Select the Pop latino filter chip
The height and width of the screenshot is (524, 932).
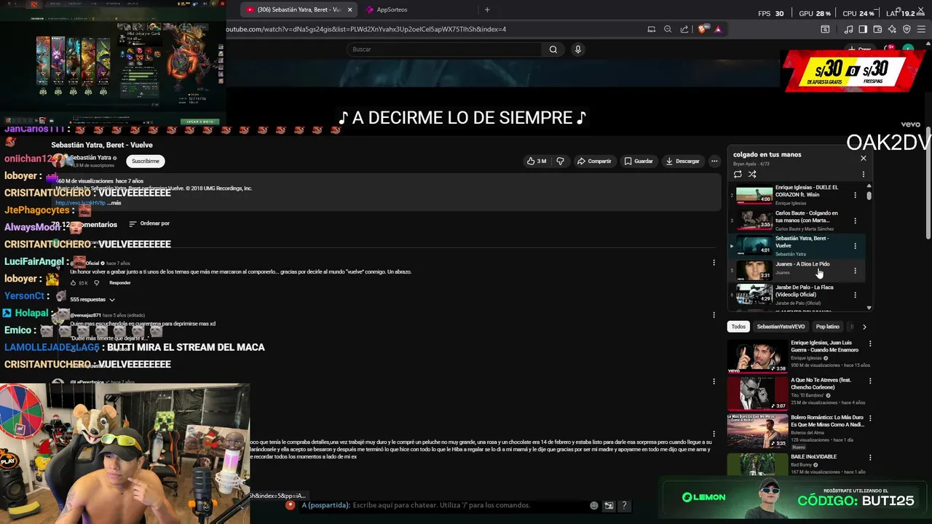(x=828, y=327)
